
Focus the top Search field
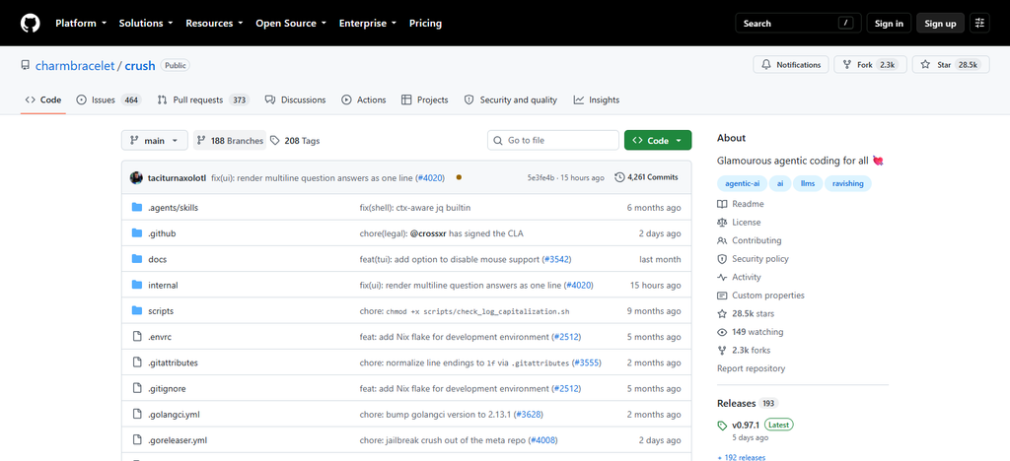pos(798,23)
